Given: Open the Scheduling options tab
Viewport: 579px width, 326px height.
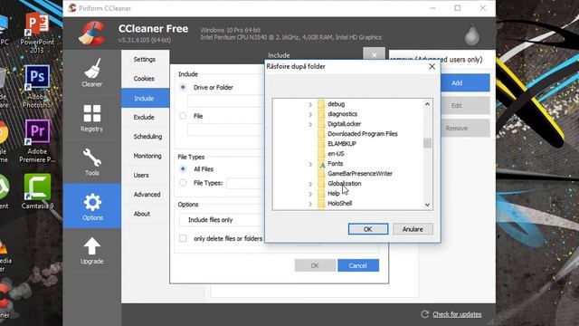Looking at the screenshot, I should (x=145, y=137).
